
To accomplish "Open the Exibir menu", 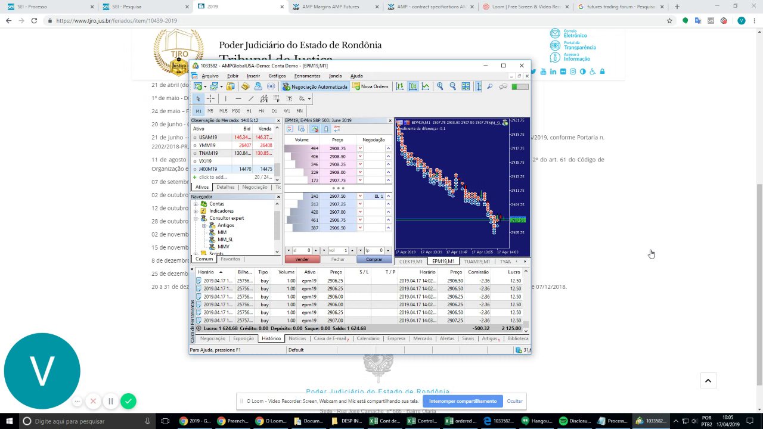I will [232, 76].
